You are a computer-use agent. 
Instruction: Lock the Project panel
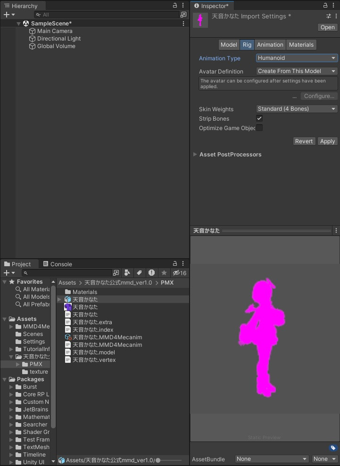coord(175,263)
